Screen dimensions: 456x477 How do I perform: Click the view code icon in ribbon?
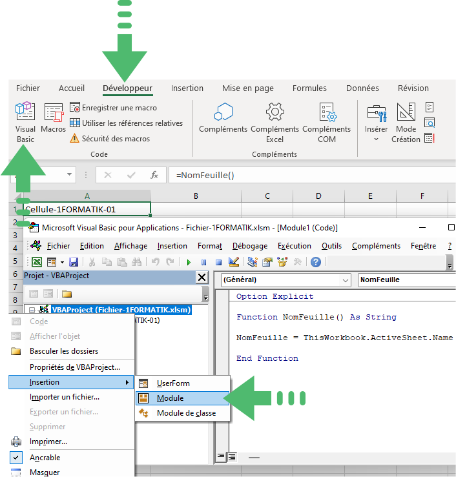click(430, 123)
